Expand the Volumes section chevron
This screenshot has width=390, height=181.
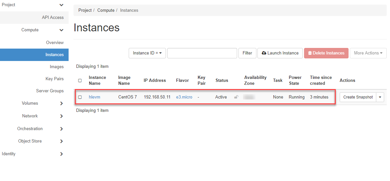coord(61,103)
